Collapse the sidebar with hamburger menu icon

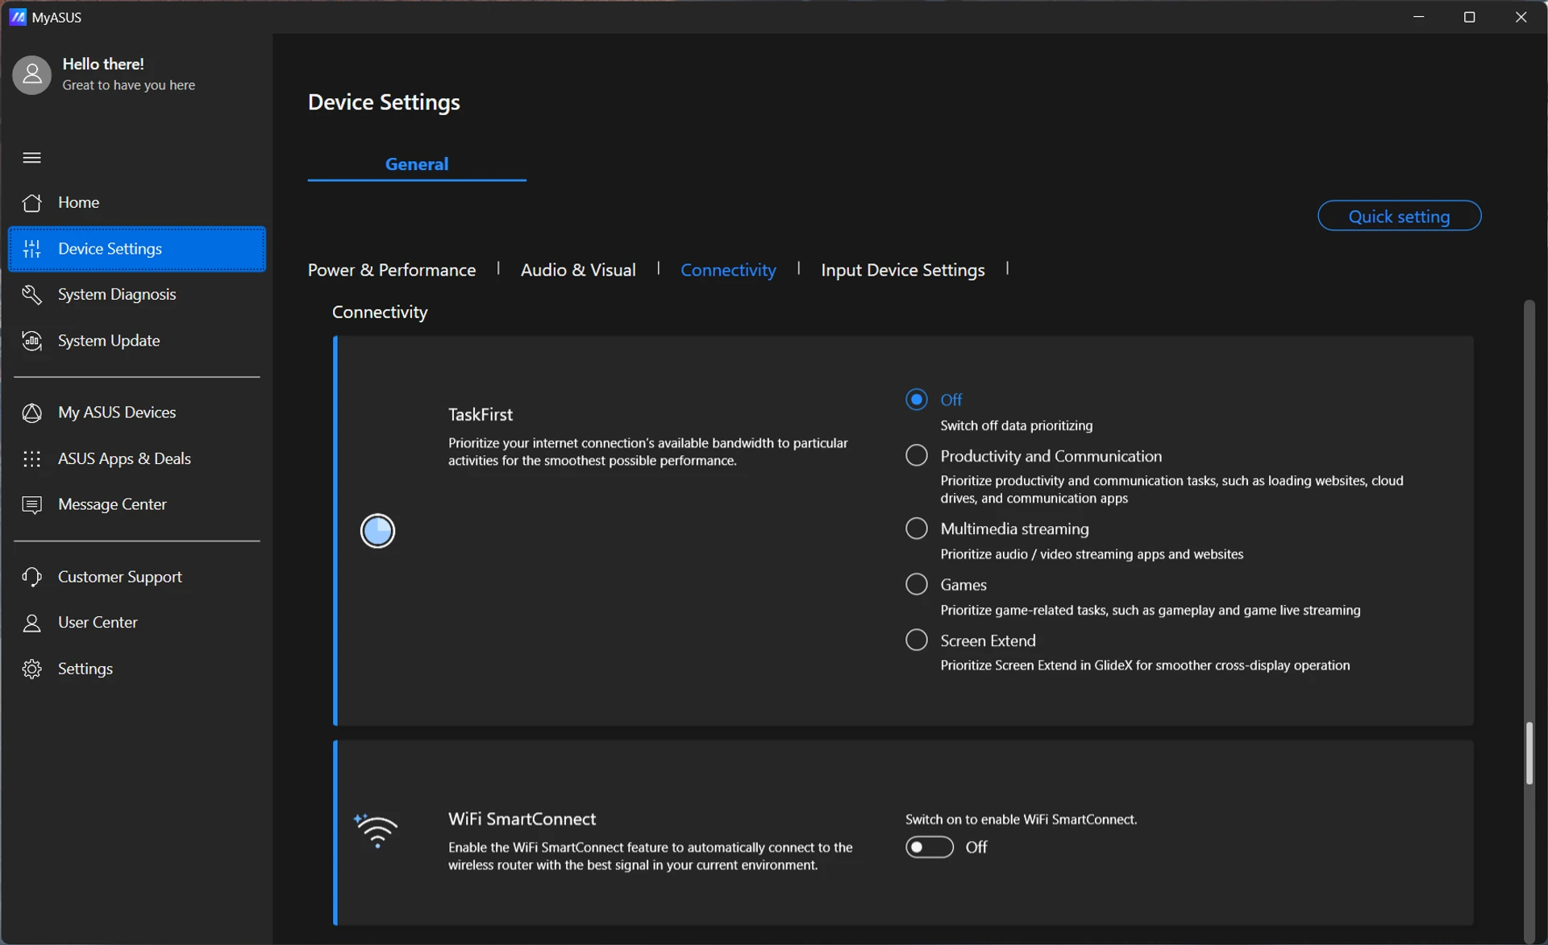tap(31, 157)
